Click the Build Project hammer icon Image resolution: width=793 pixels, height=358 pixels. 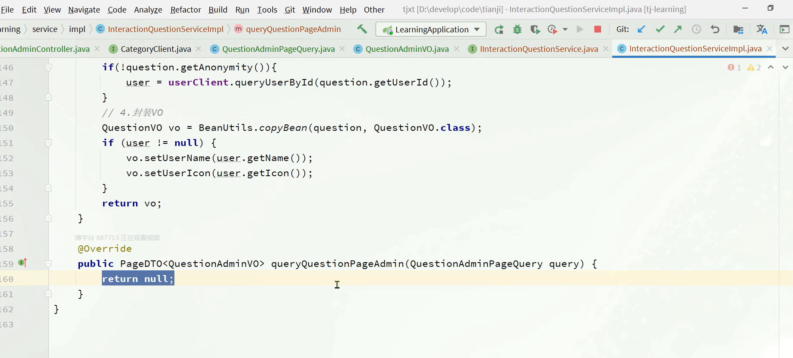[x=362, y=29]
